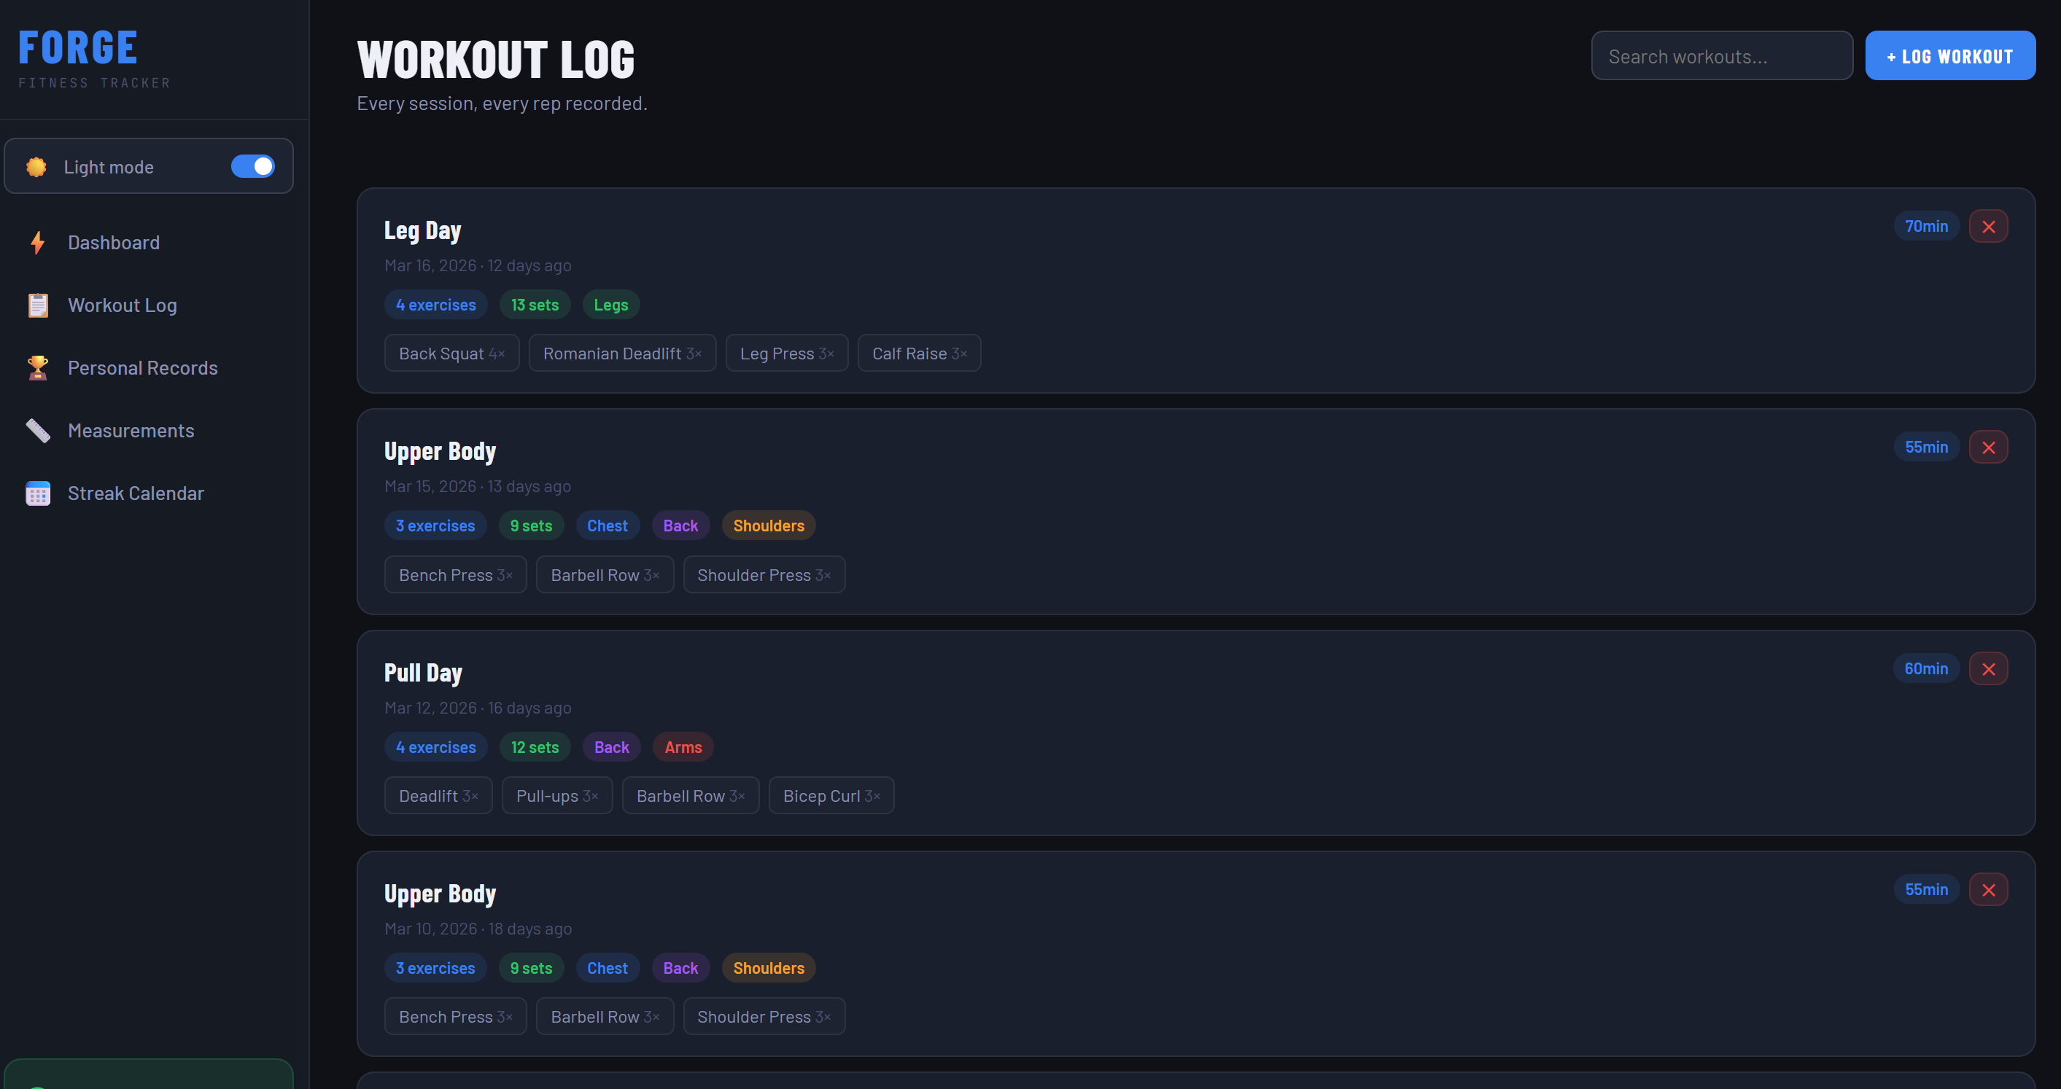
Task: Delete the Leg Day workout entry
Action: coord(1989,225)
